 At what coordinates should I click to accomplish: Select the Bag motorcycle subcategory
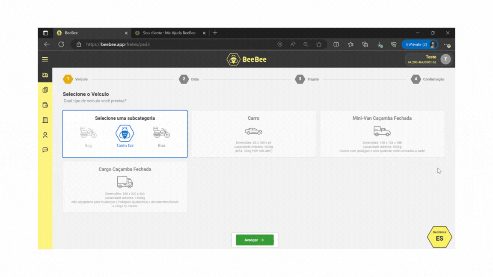(88, 137)
